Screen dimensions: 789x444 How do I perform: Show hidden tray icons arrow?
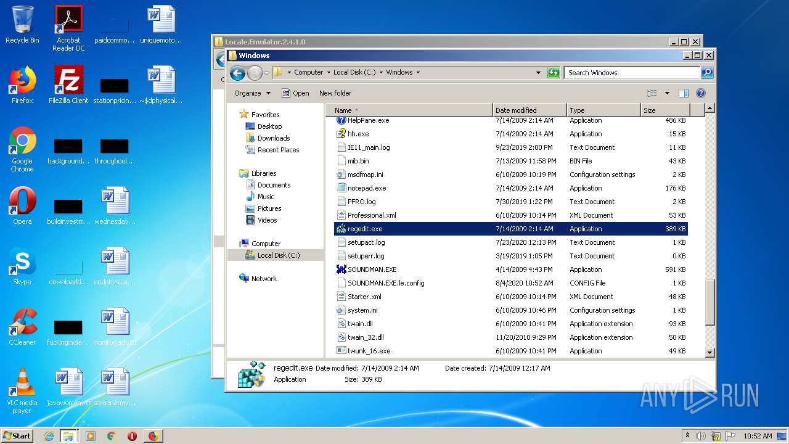tap(687, 436)
